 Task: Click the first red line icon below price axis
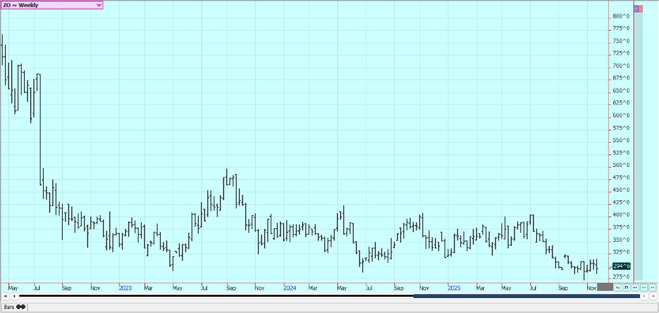tap(618, 287)
